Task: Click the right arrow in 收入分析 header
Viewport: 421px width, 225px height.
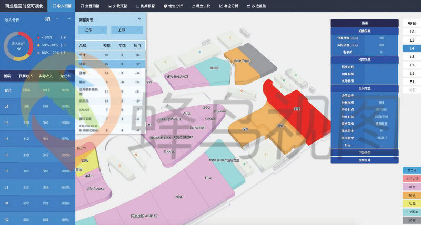Action: point(69,18)
